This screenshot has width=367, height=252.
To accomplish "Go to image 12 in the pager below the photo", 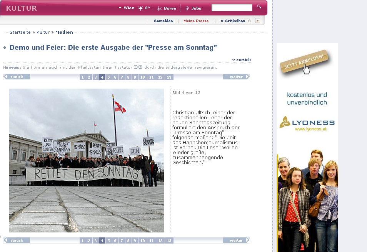I will point(160,240).
